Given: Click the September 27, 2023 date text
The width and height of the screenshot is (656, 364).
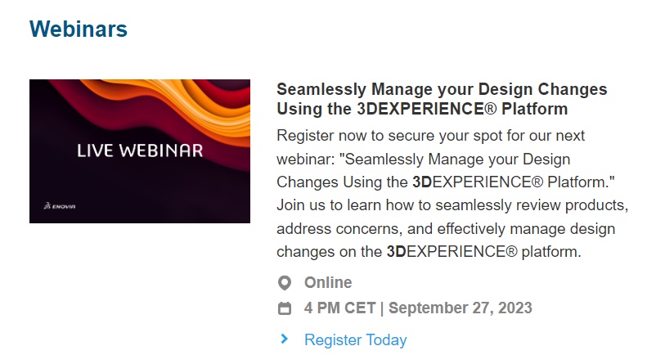Looking at the screenshot, I should coord(461,308).
